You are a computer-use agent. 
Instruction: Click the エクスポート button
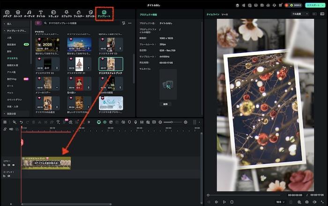pos(315,5)
